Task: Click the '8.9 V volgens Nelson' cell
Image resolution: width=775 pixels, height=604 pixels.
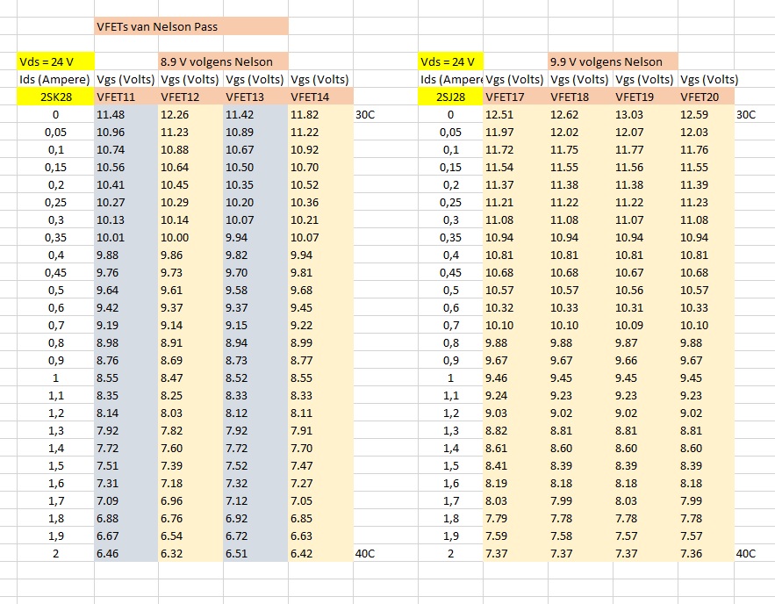Action: click(224, 61)
